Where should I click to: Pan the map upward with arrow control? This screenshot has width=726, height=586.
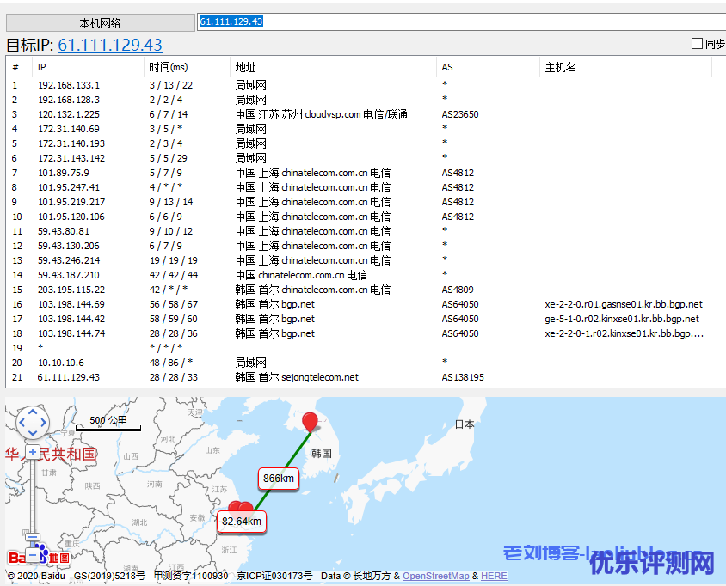33,412
